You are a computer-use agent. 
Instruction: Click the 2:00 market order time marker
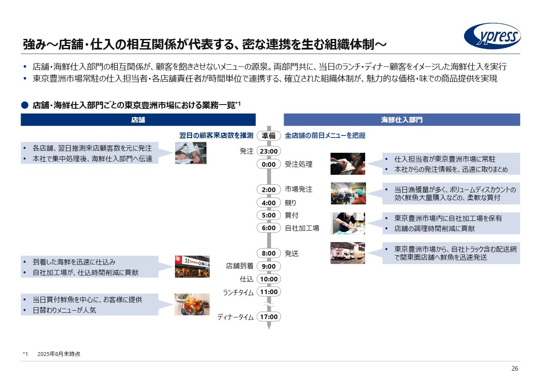tap(268, 190)
